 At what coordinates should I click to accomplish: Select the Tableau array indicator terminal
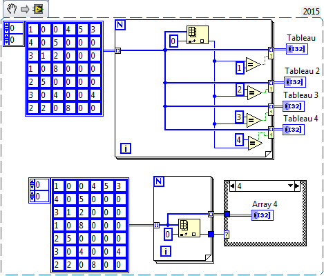pyautogui.click(x=297, y=49)
